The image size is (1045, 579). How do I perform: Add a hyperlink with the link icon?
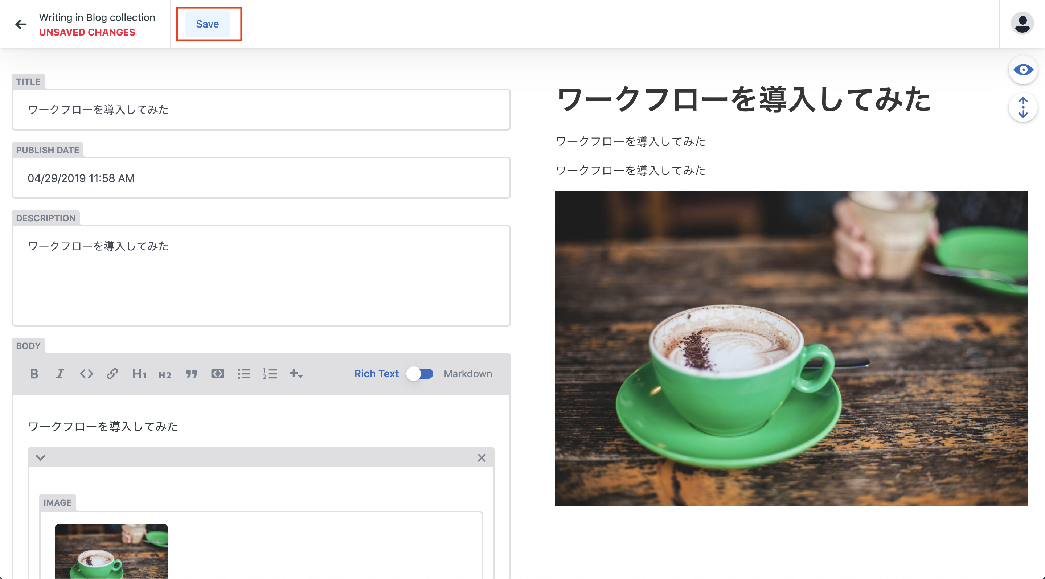tap(112, 373)
